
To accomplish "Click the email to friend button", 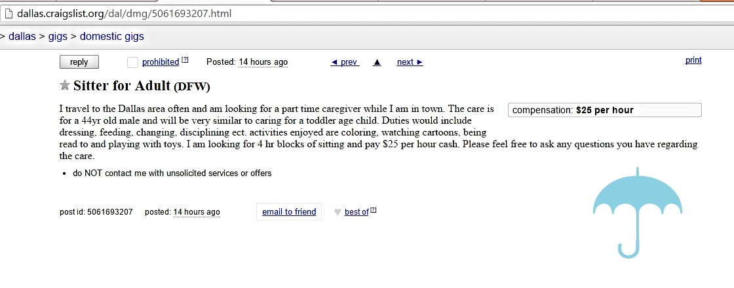I will click(x=289, y=212).
